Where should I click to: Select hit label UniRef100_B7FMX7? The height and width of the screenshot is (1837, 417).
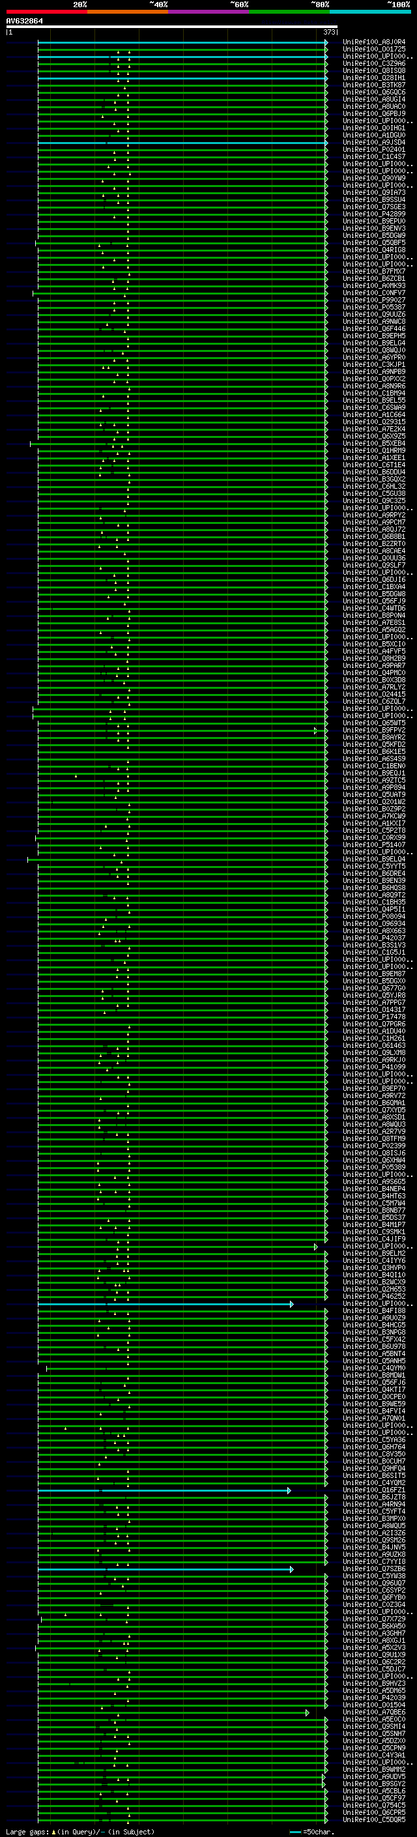374,272
